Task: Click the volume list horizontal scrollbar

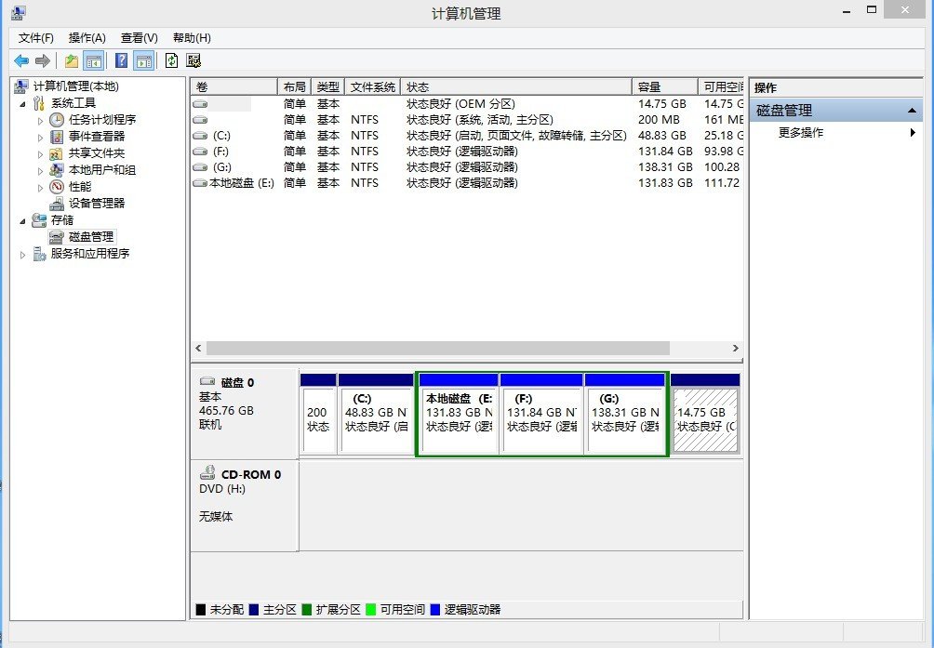Action: [x=437, y=348]
